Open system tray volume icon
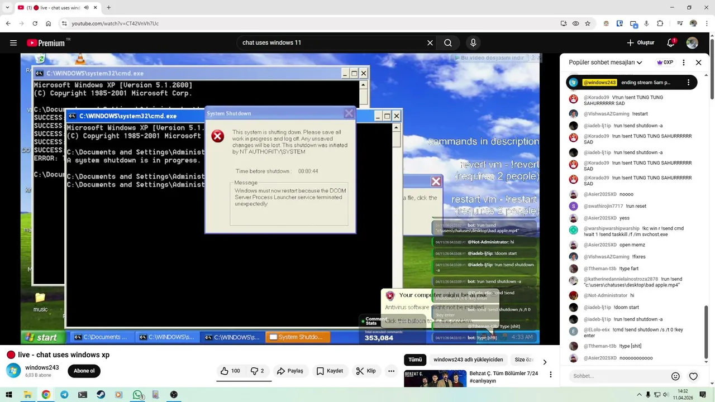 665,395
